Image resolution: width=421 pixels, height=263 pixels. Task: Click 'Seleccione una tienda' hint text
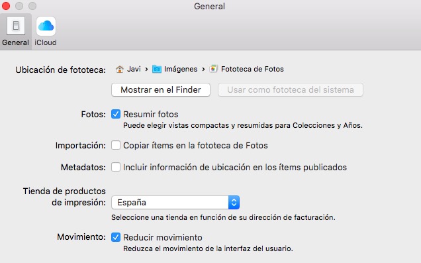[223, 217]
